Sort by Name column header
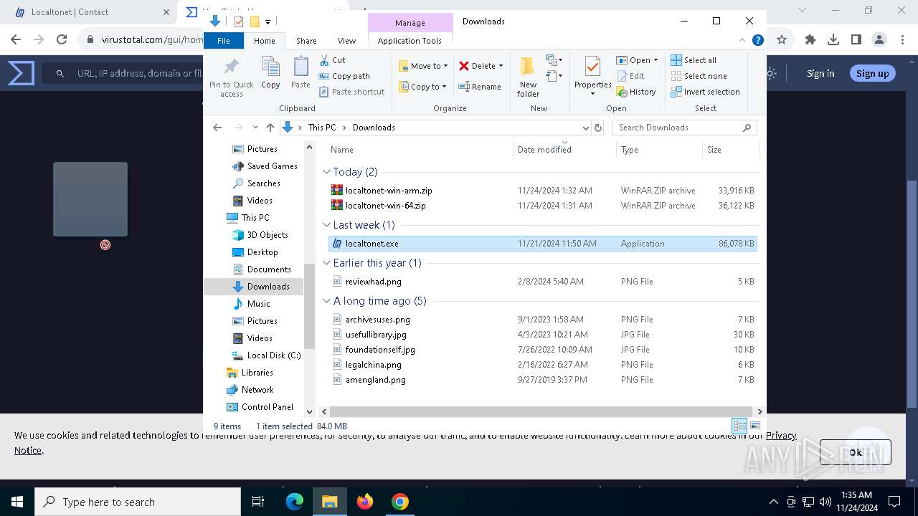This screenshot has height=516, width=918. click(x=420, y=150)
